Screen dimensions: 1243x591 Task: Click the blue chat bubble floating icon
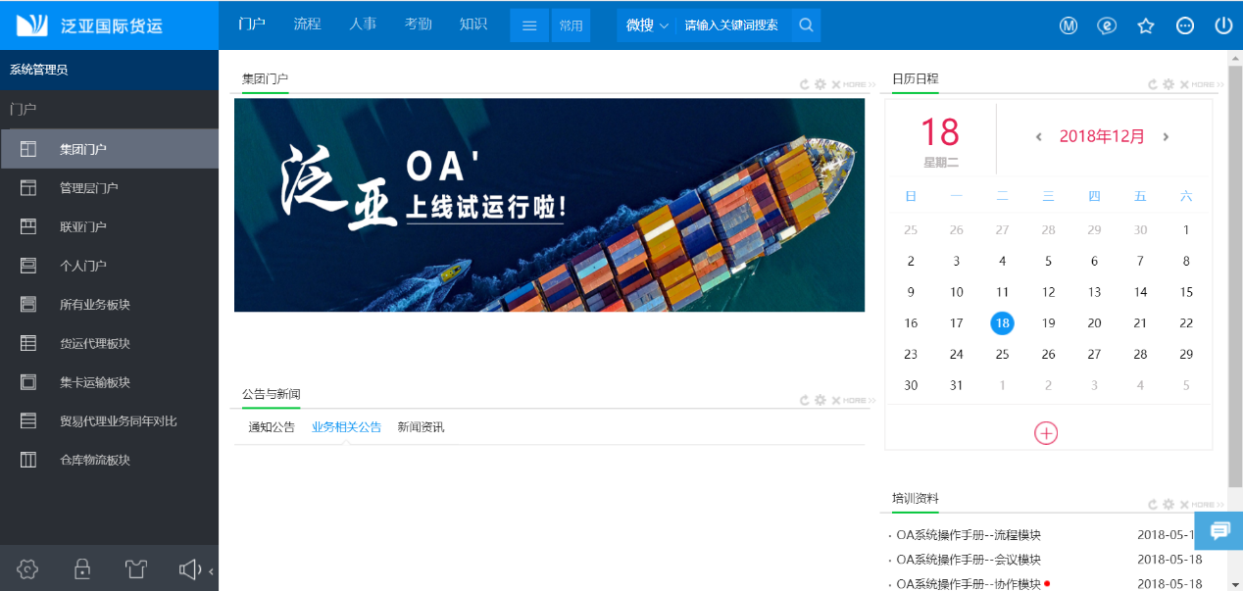coord(1219,530)
